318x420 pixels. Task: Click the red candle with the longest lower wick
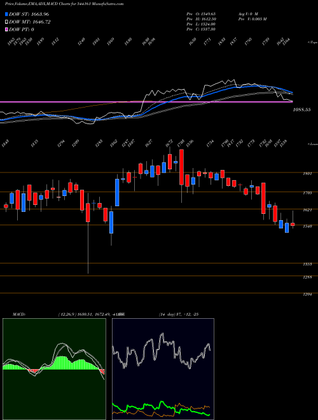(88, 213)
